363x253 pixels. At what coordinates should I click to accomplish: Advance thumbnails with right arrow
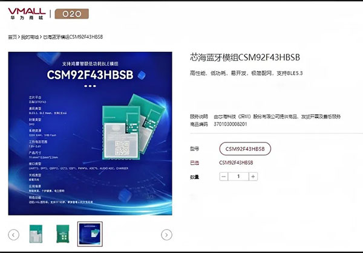point(166,234)
